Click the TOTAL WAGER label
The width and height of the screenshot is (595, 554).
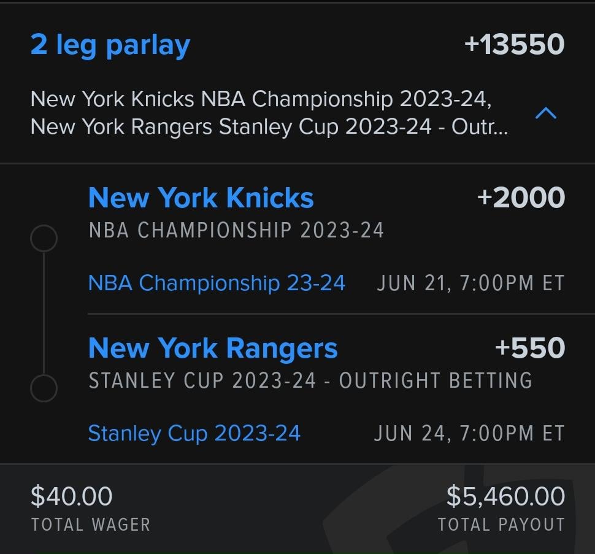pos(91,525)
